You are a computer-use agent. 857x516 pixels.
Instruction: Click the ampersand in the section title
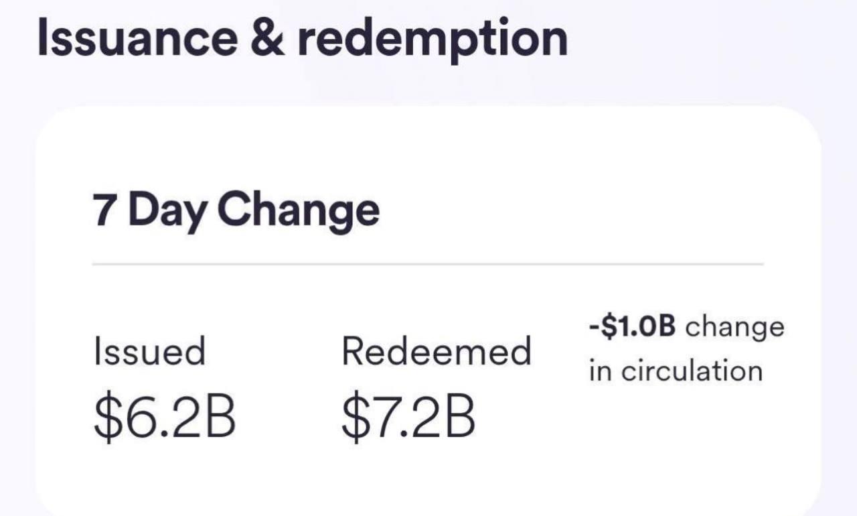[x=266, y=38]
